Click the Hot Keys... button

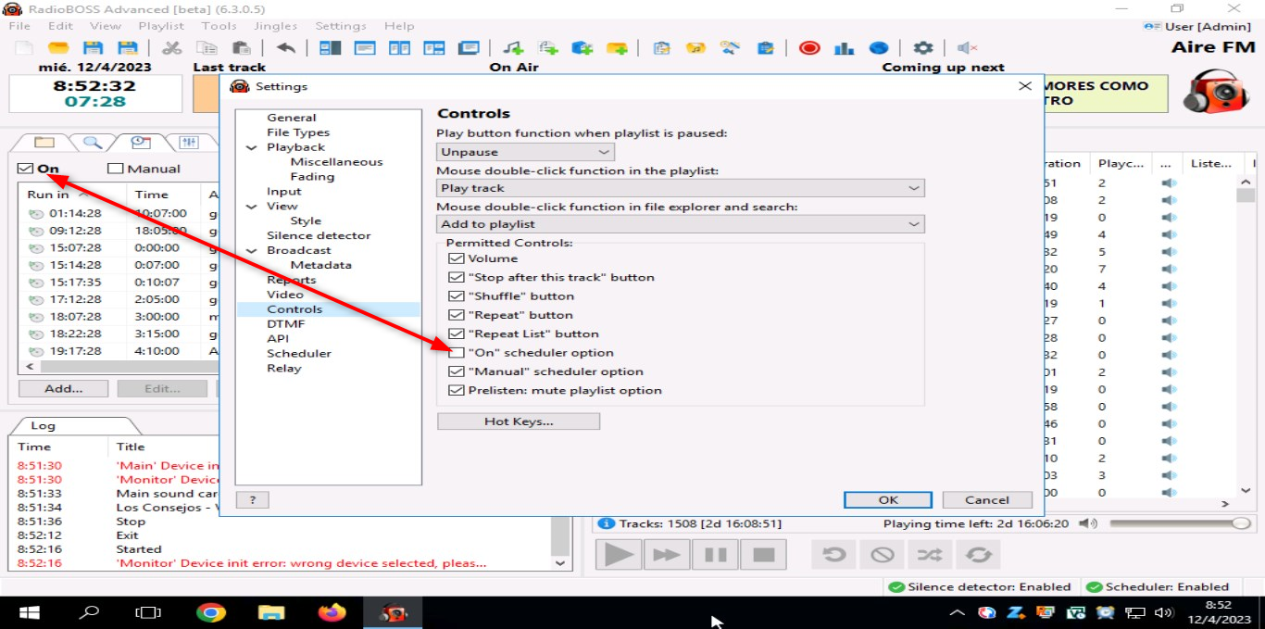(x=518, y=421)
